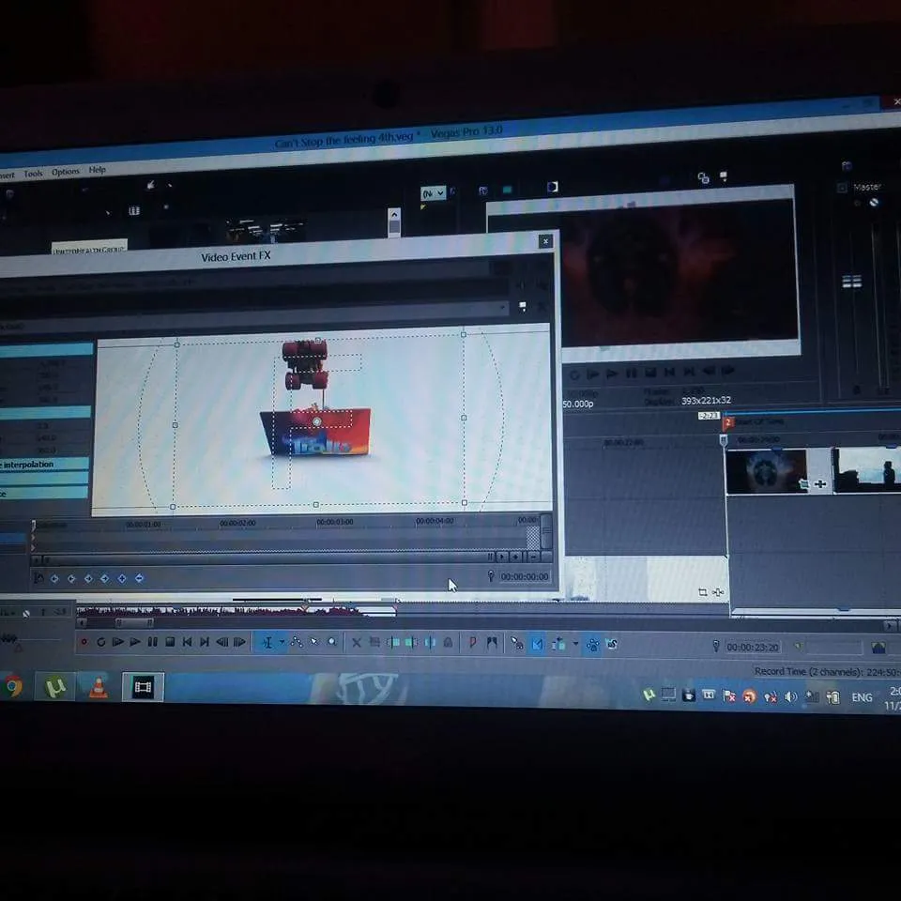Open the Tools menu
Screen dimensions: 901x901
[x=34, y=173]
